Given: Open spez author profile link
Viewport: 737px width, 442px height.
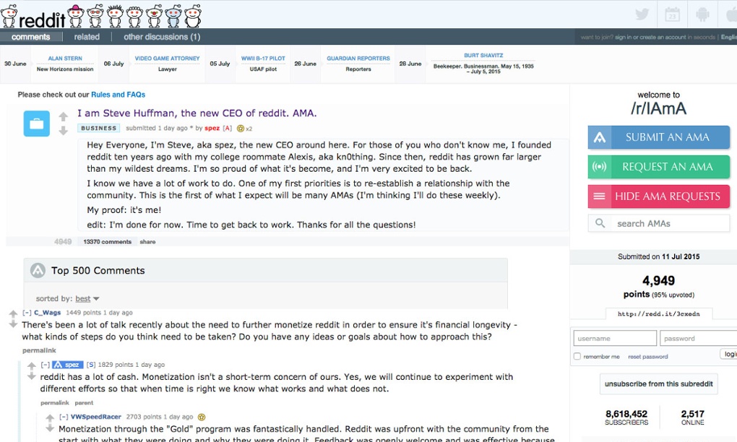Looking at the screenshot, I should [212, 129].
